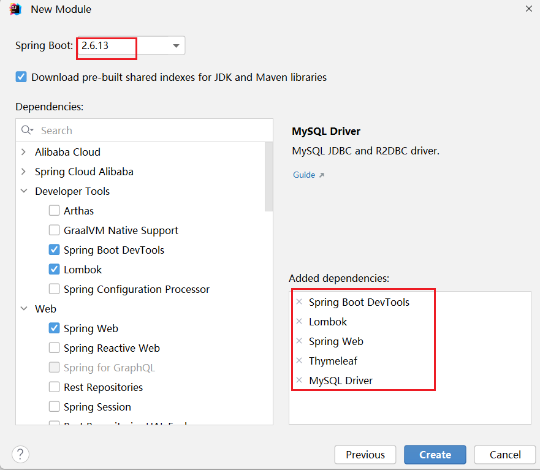540x470 pixels.
Task: Click the dependency tree vertical scrollbar
Action: coord(268,176)
